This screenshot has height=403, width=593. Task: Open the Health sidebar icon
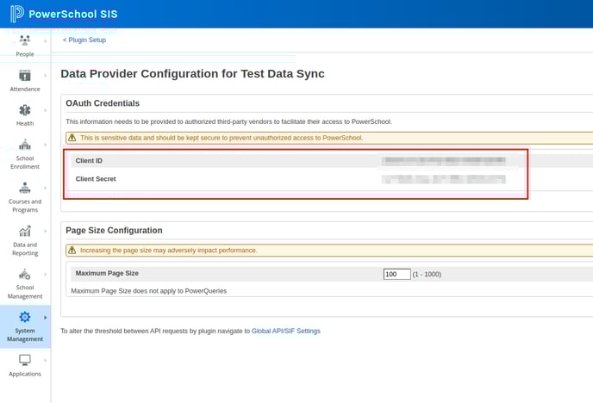tap(25, 110)
